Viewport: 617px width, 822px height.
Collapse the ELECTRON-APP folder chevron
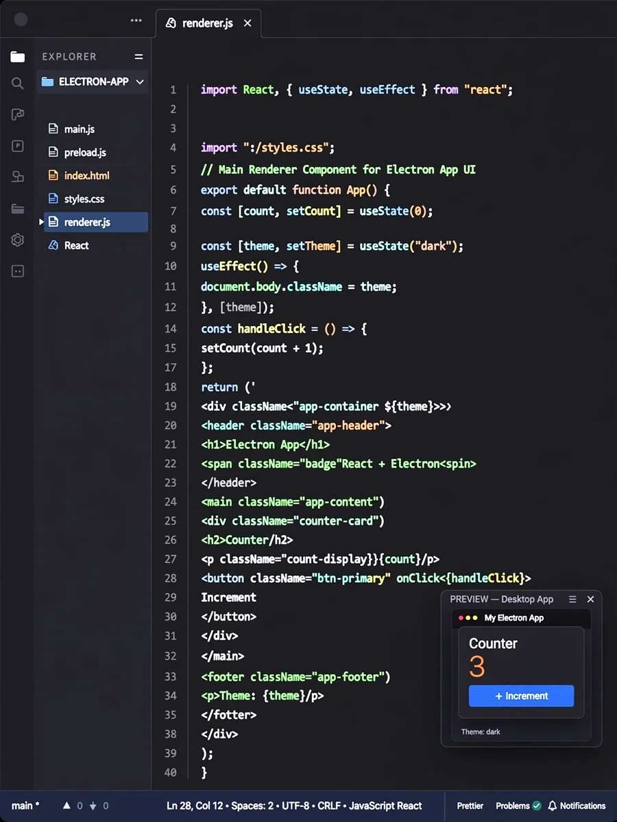[x=140, y=82]
